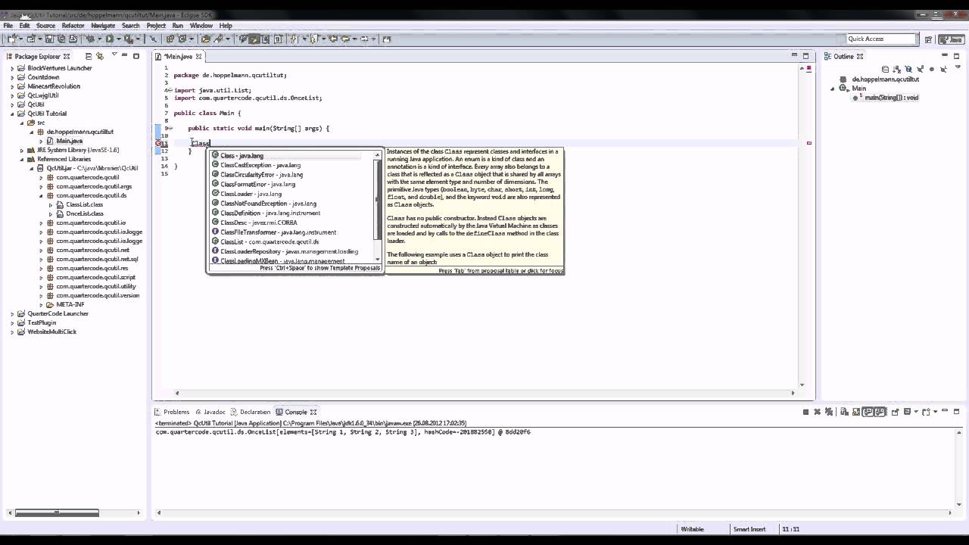
Task: Open the Navigate menu
Action: [x=103, y=26]
